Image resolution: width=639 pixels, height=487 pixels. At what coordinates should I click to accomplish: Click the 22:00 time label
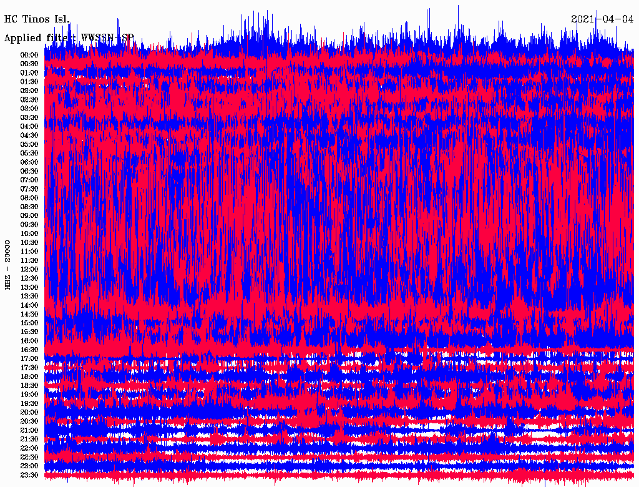tap(29, 448)
